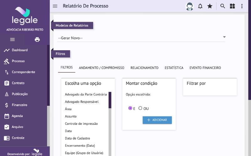Select Assunto in the options list
The width and height of the screenshot is (251, 156).
tap(71, 116)
